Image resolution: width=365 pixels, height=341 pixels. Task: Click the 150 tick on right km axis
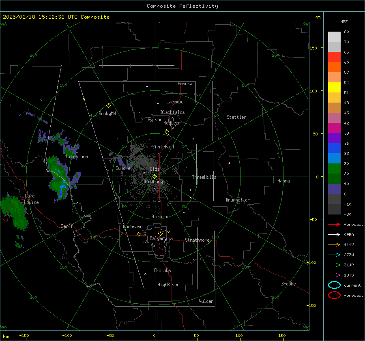point(313,48)
